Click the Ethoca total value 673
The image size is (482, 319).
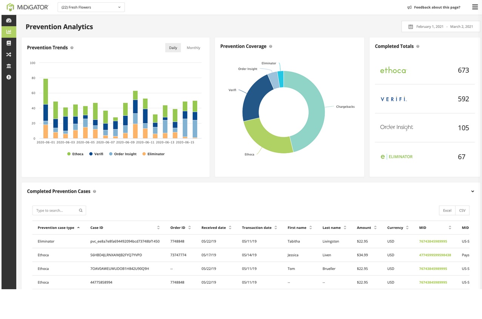(463, 70)
